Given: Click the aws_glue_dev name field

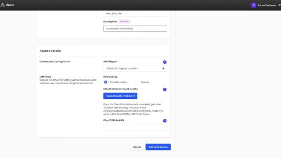Looking at the screenshot, I should (135, 14).
